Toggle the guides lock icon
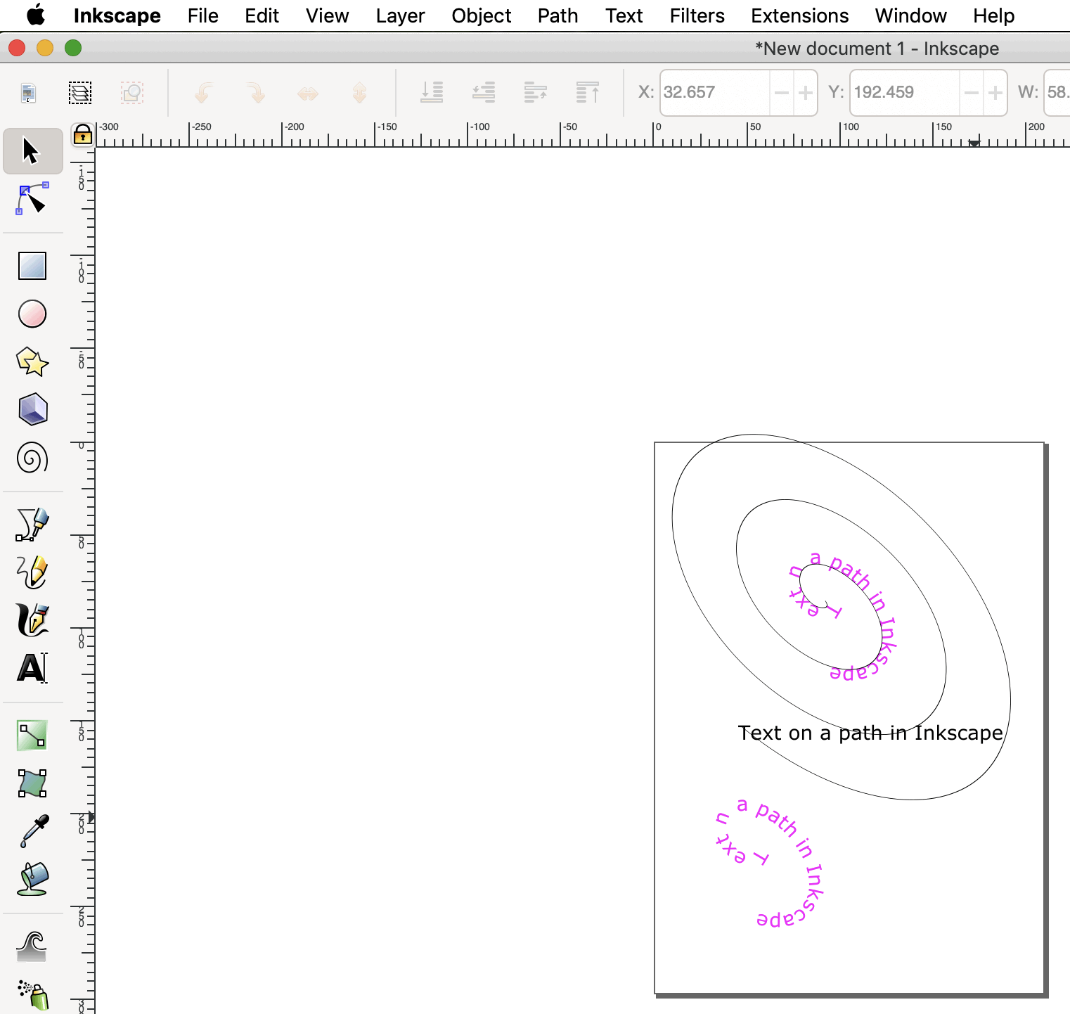The width and height of the screenshot is (1070, 1014). pyautogui.click(x=83, y=134)
